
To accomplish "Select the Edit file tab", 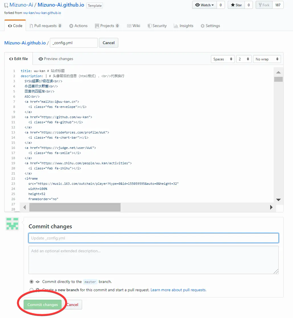I will tap(19, 59).
